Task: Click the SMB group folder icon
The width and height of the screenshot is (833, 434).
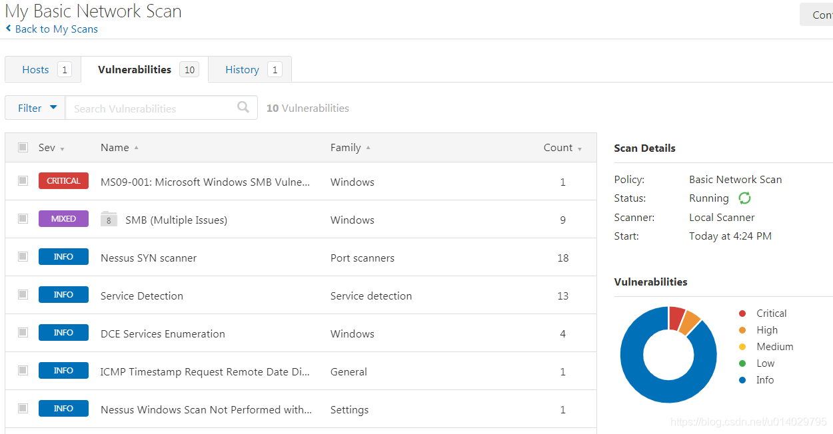Action: (109, 220)
